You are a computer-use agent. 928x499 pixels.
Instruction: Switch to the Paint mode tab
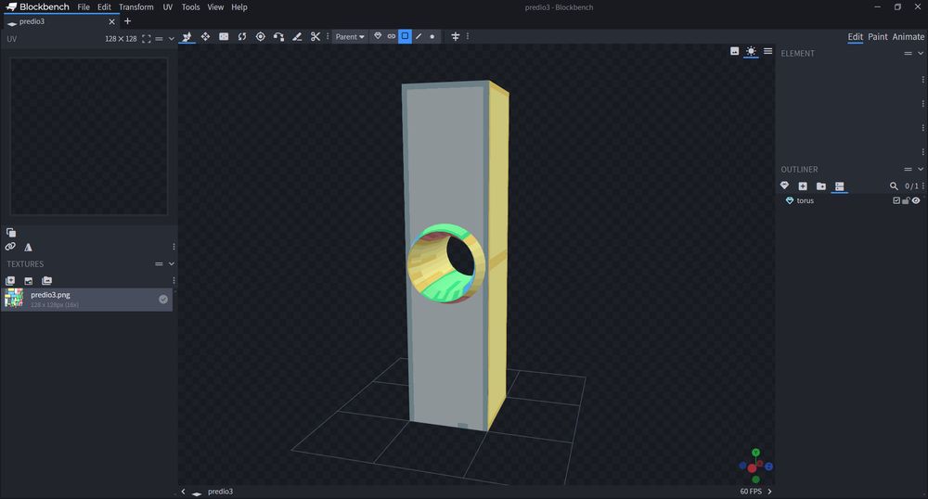coord(878,37)
